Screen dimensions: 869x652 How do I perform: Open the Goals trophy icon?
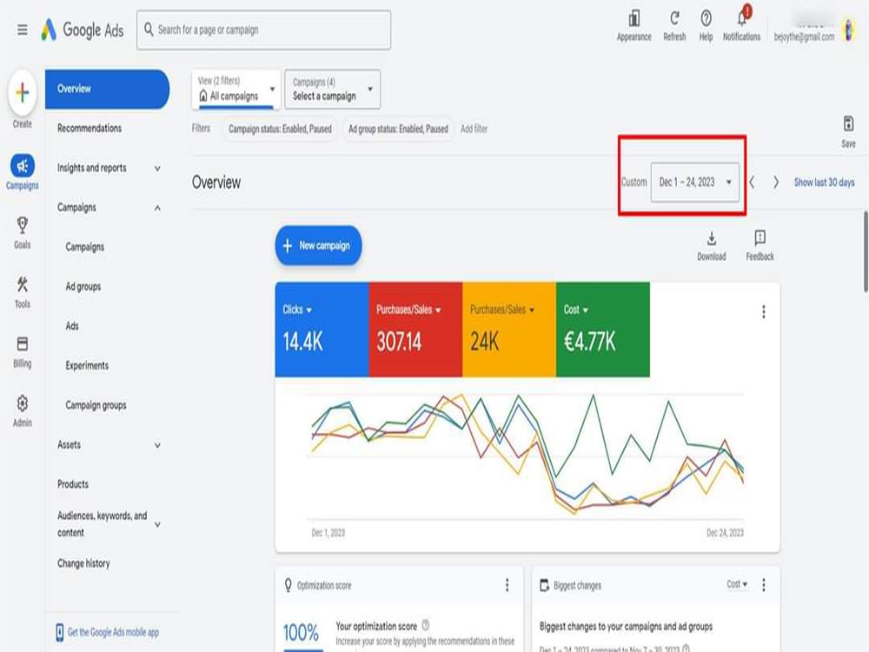point(23,225)
